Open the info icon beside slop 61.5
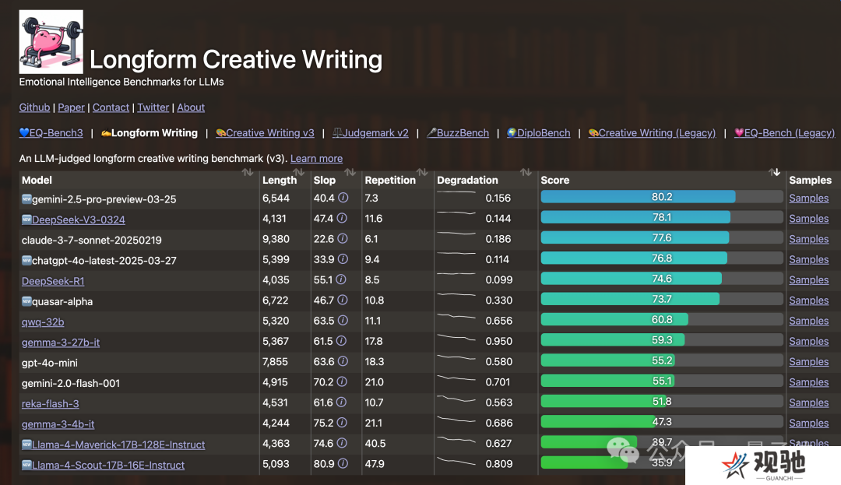Viewport: 841px width, 485px height. click(341, 341)
